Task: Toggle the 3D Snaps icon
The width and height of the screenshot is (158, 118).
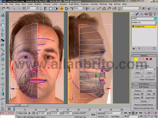Action: tap(99, 9)
